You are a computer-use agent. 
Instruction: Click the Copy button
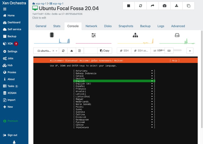[105, 51]
